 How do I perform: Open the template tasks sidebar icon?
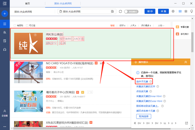[5, 41]
